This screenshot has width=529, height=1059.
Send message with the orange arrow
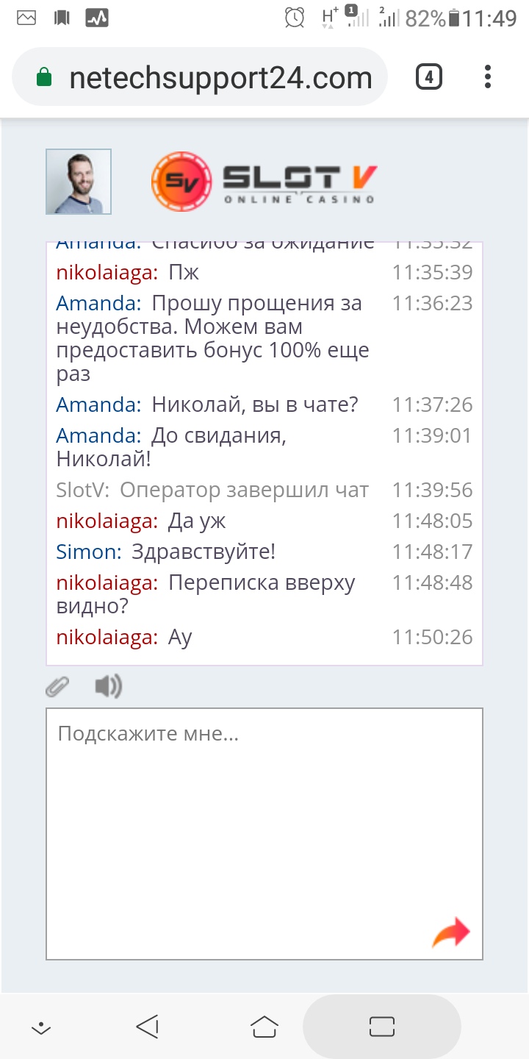coord(450,933)
